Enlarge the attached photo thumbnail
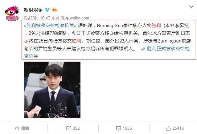The height and width of the screenshot is (134, 197). 52,90
